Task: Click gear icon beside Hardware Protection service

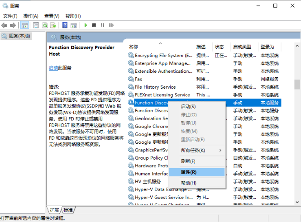Action: tap(131, 165)
